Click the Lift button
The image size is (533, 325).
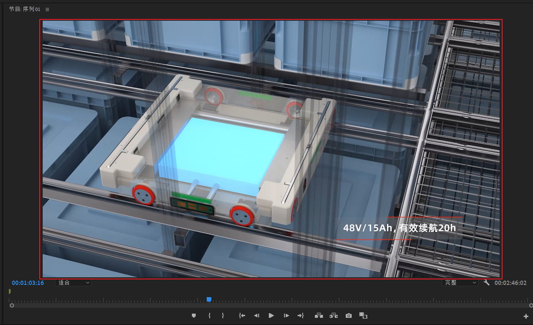coord(319,315)
